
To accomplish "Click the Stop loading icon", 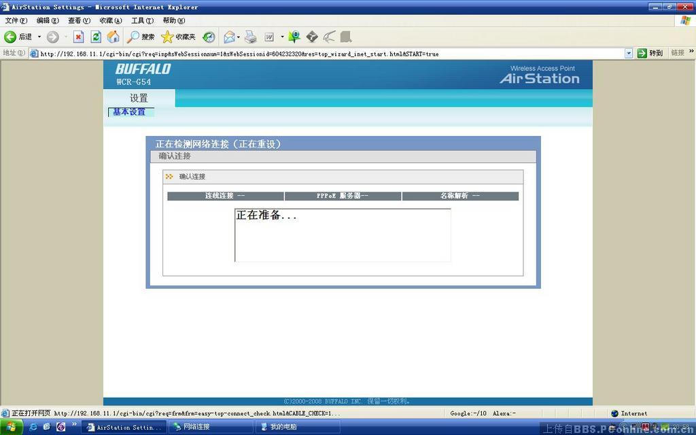I will tap(78, 37).
